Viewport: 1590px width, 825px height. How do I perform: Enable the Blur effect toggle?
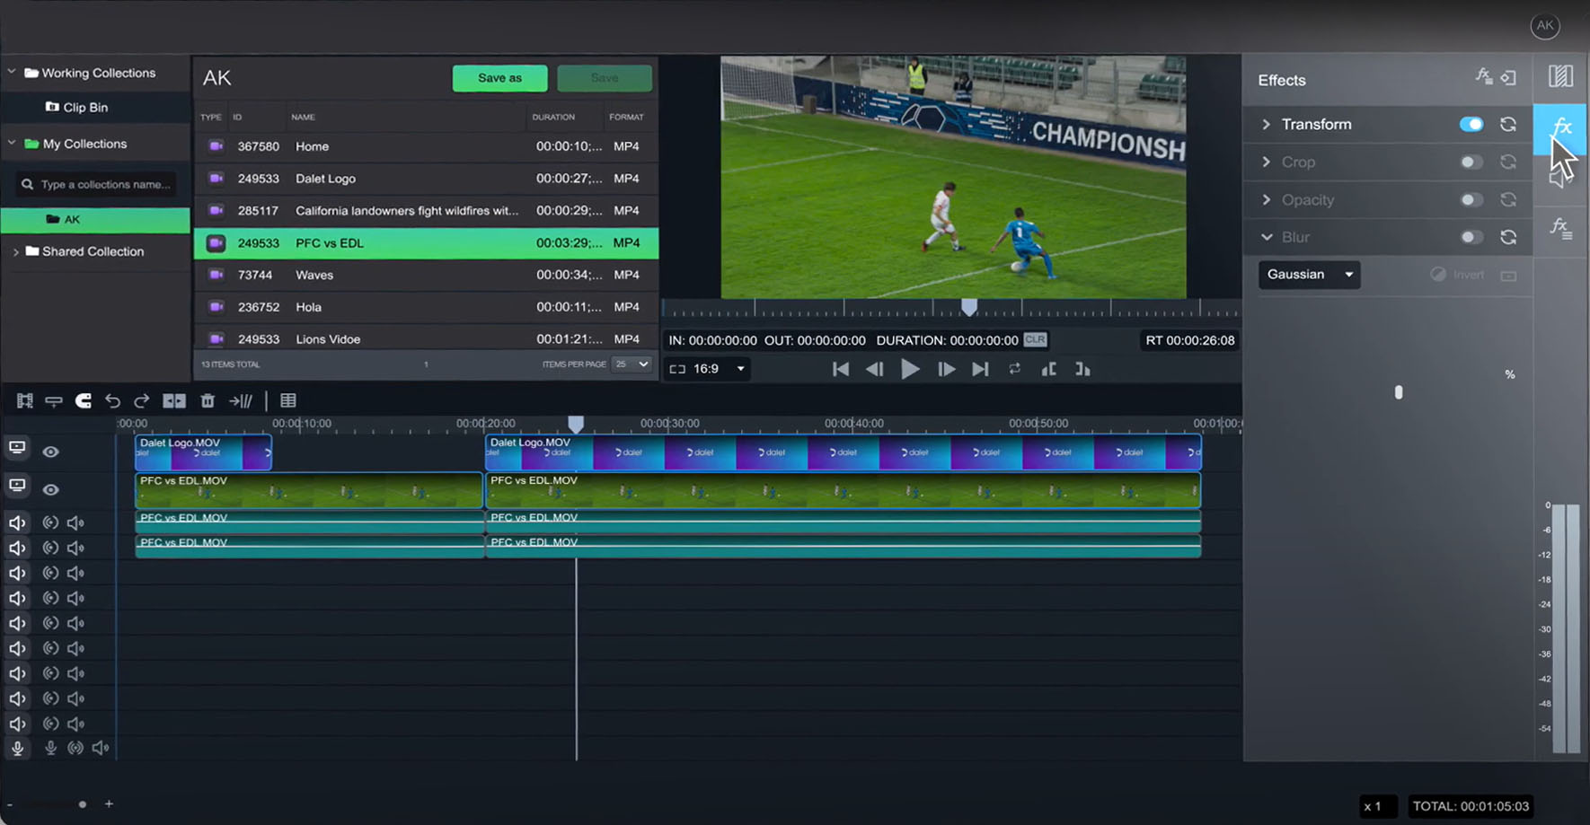[1471, 236]
